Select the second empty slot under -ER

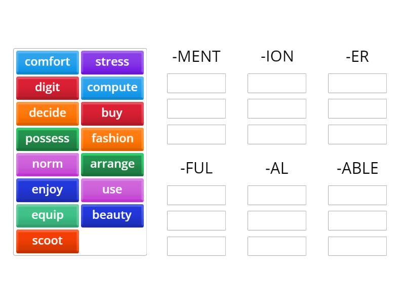click(x=357, y=108)
